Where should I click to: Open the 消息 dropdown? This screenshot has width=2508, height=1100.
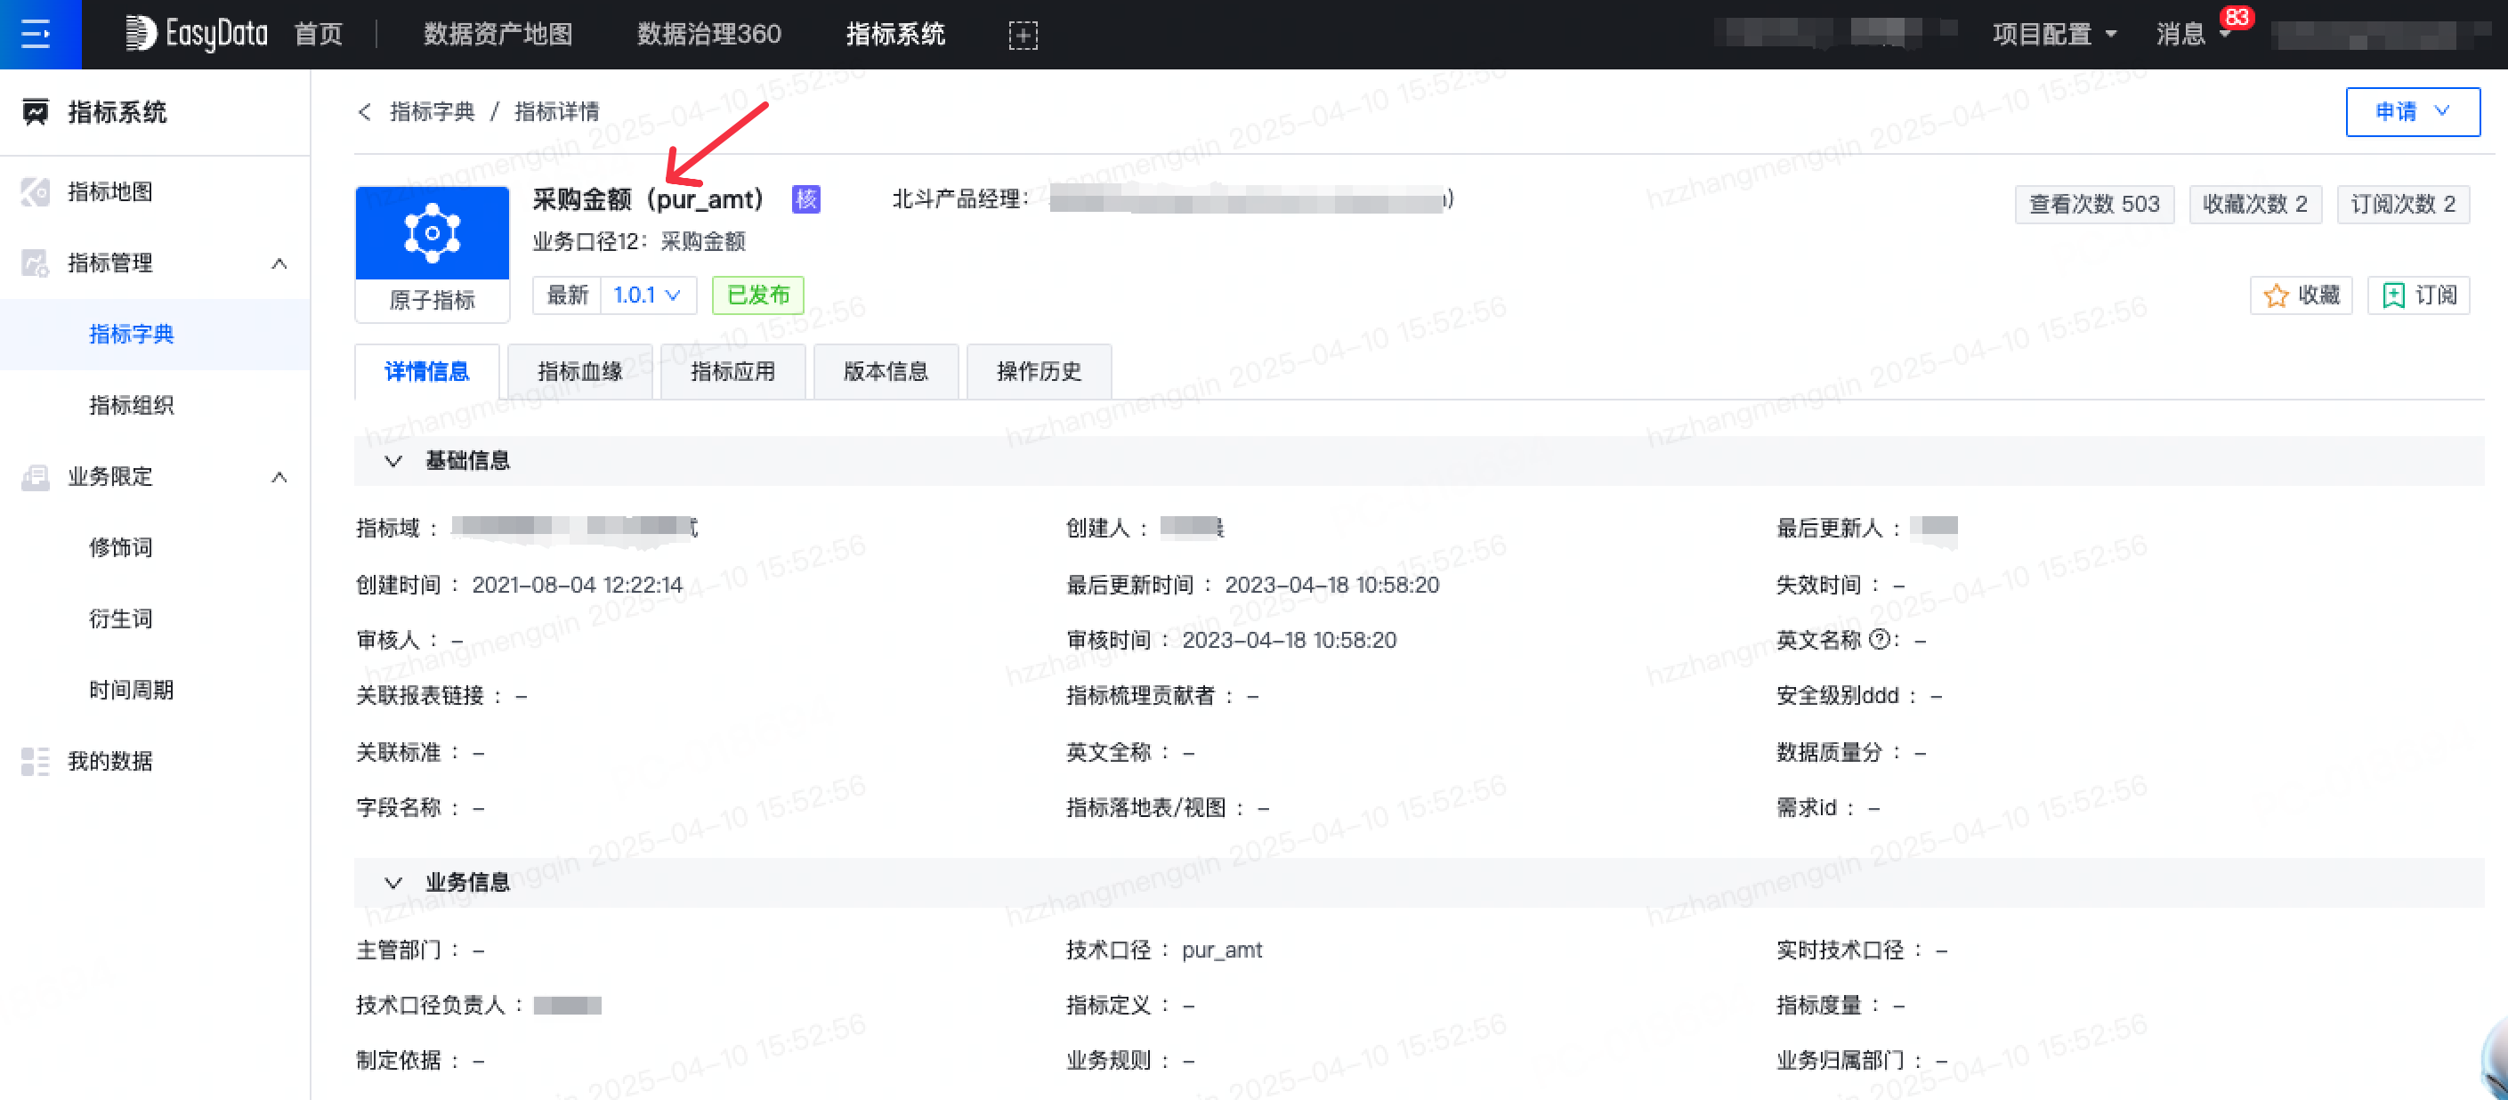click(x=2193, y=35)
